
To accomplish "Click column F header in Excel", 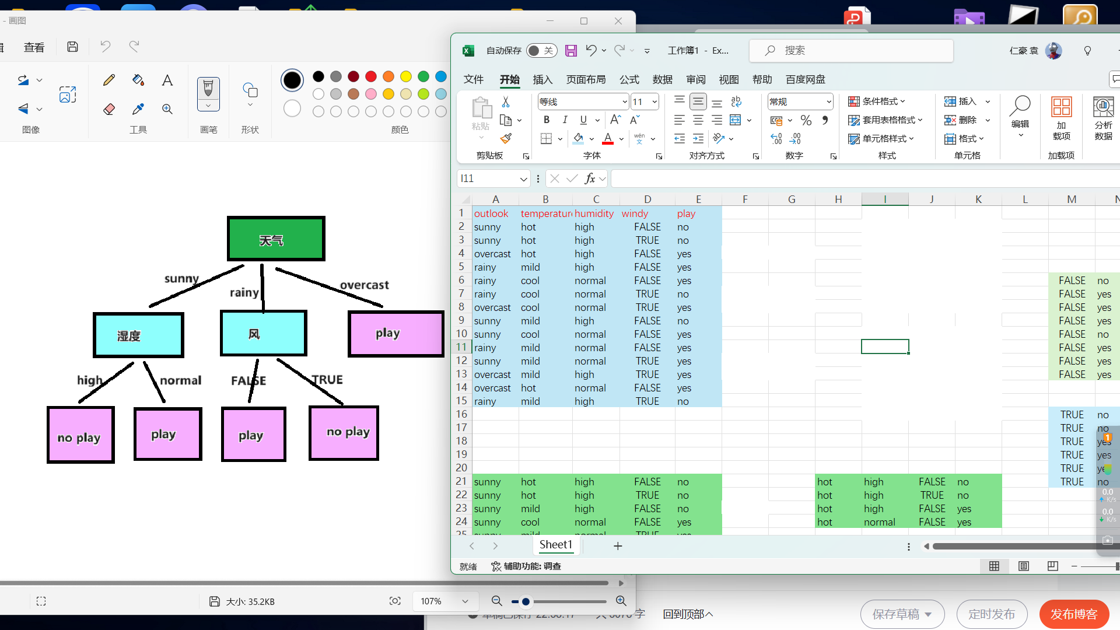I will (745, 199).
